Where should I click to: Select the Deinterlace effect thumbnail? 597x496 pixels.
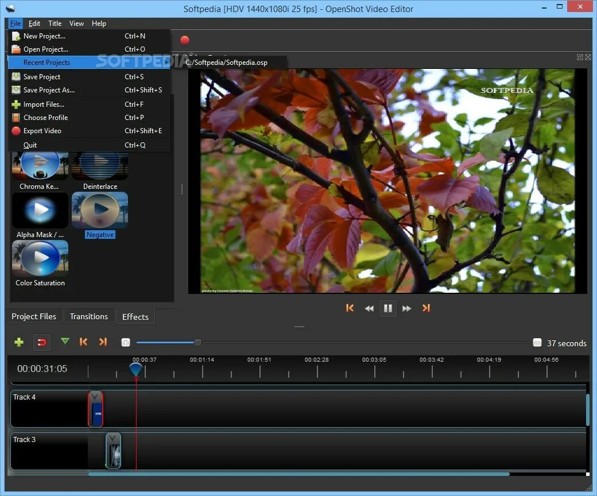(x=100, y=165)
